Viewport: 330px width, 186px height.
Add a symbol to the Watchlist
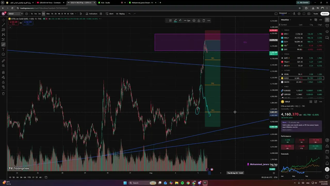coord(311,20)
